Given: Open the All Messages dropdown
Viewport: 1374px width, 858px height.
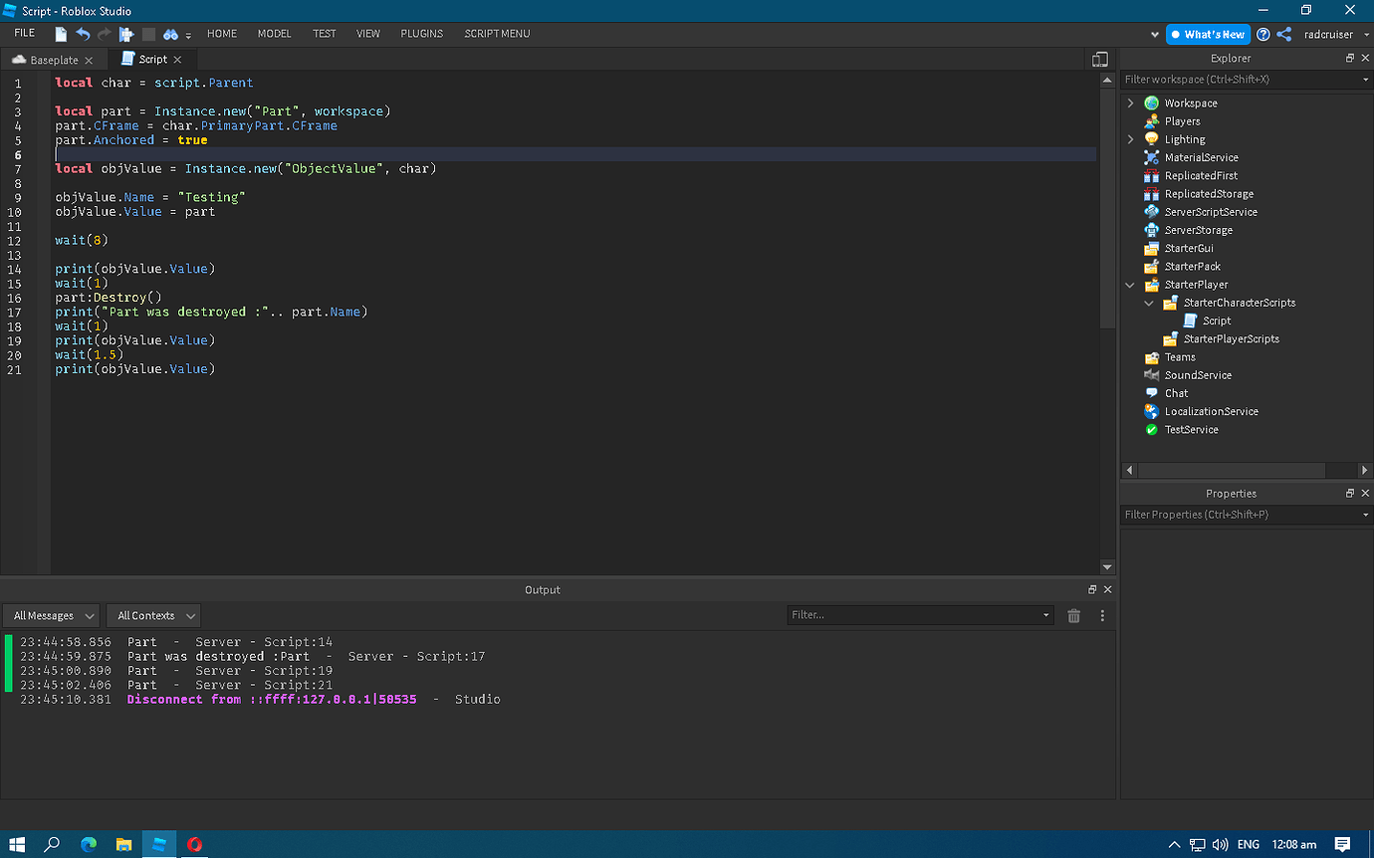Looking at the screenshot, I should tap(51, 615).
